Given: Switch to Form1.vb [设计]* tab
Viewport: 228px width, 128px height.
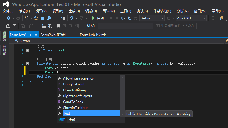Looking at the screenshot, I should [93, 35].
